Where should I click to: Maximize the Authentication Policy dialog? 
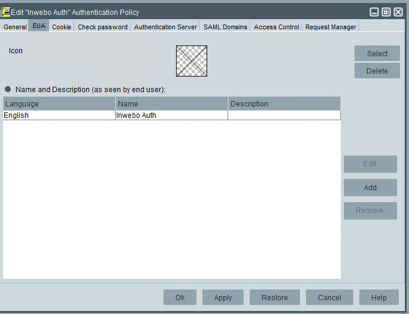coord(386,12)
